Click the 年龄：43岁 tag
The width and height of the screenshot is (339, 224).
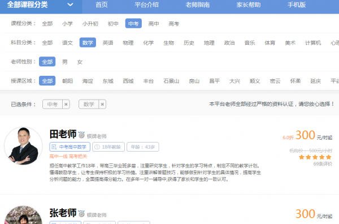[143, 147]
